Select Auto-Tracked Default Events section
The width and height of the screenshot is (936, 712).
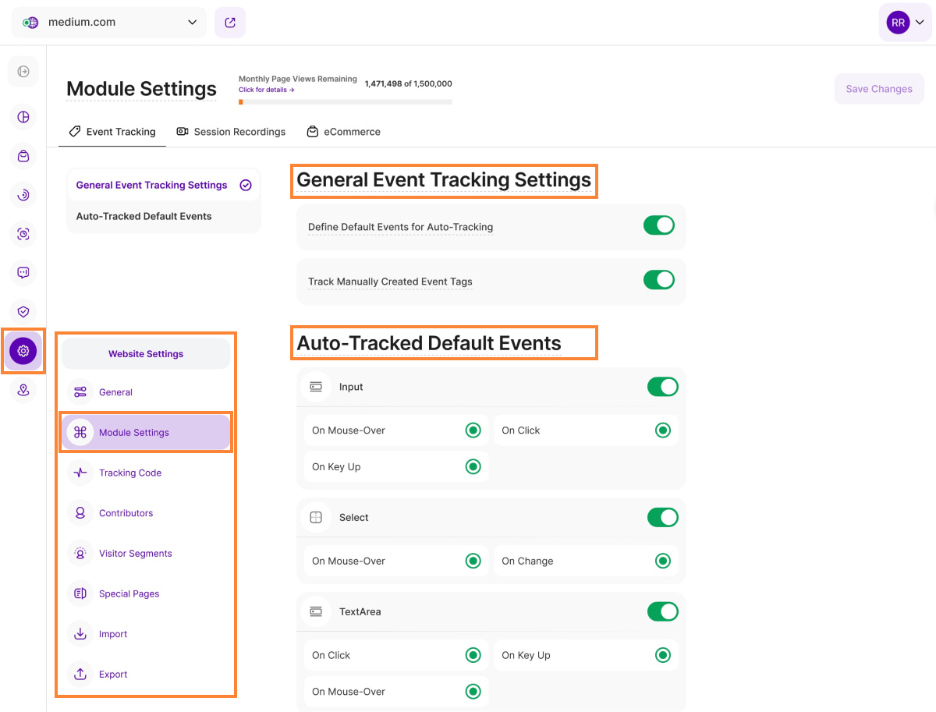144,216
